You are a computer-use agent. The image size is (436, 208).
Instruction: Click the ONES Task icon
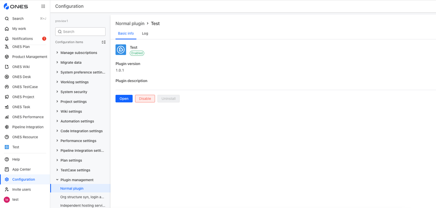click(x=7, y=107)
